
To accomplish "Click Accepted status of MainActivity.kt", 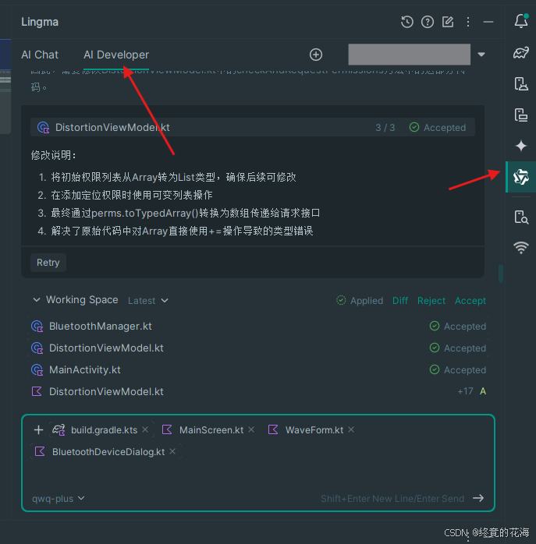I will point(457,370).
